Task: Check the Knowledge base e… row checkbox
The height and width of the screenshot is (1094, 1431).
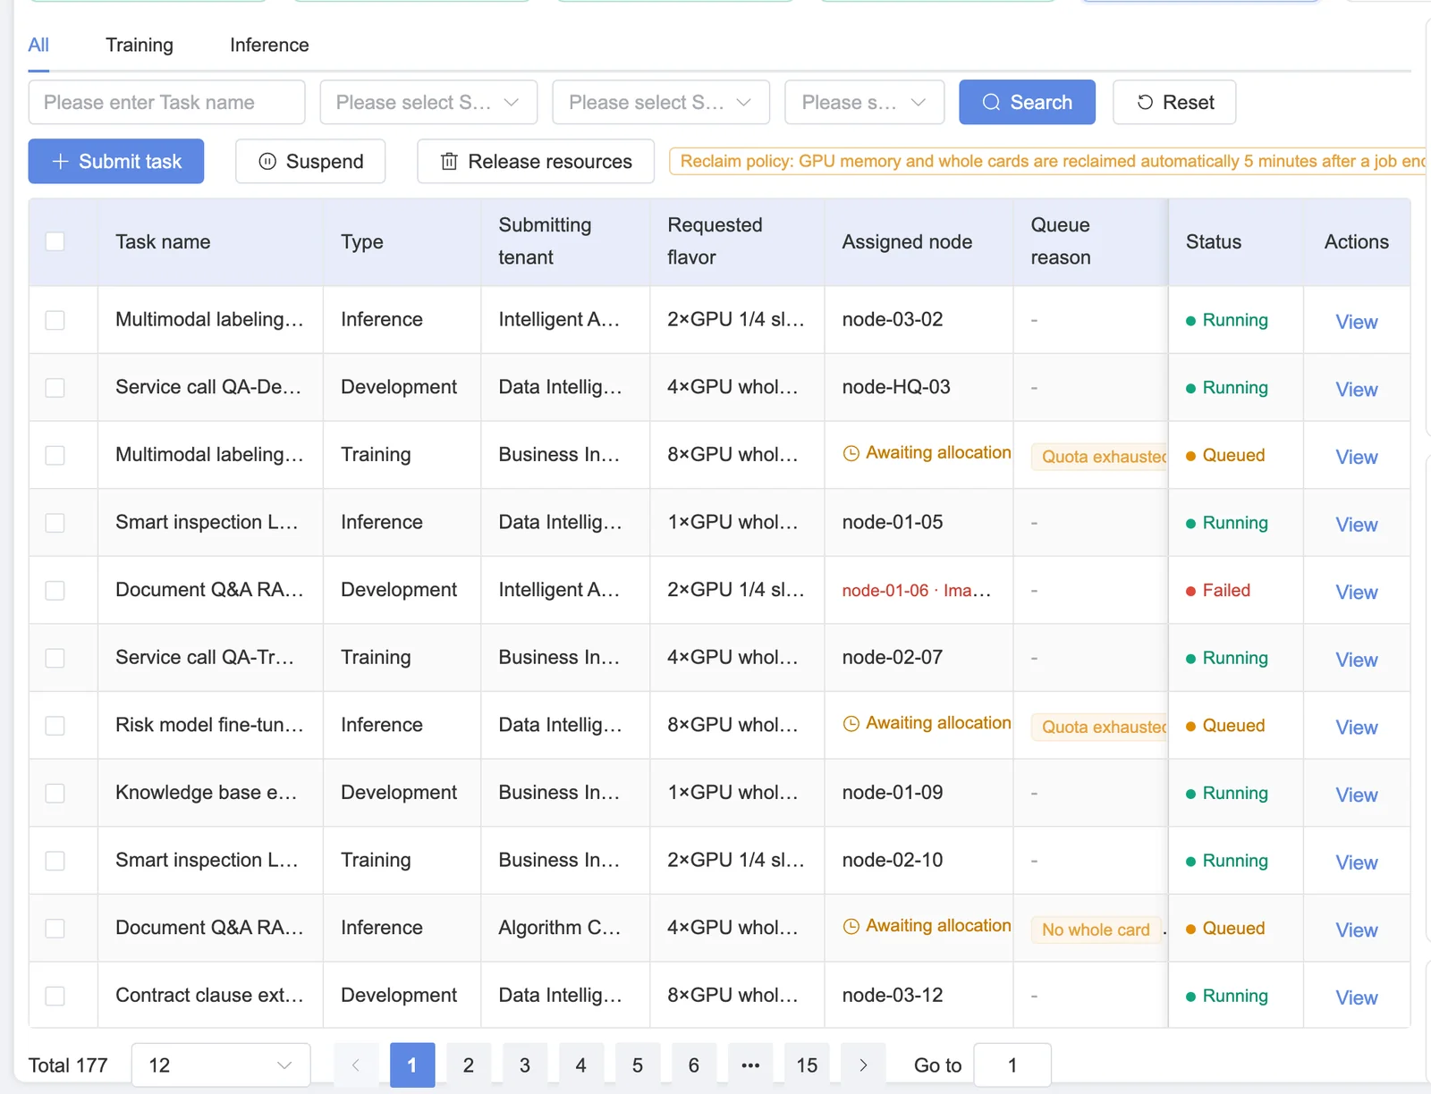Action: click(x=55, y=794)
